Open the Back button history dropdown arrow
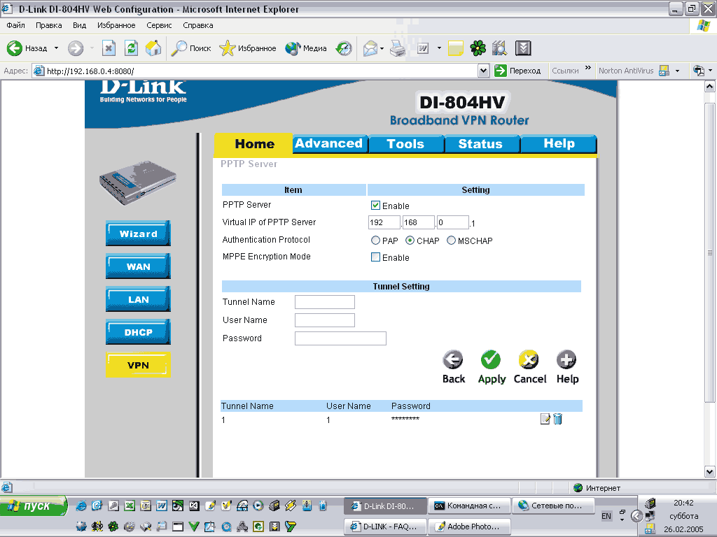 click(x=56, y=48)
